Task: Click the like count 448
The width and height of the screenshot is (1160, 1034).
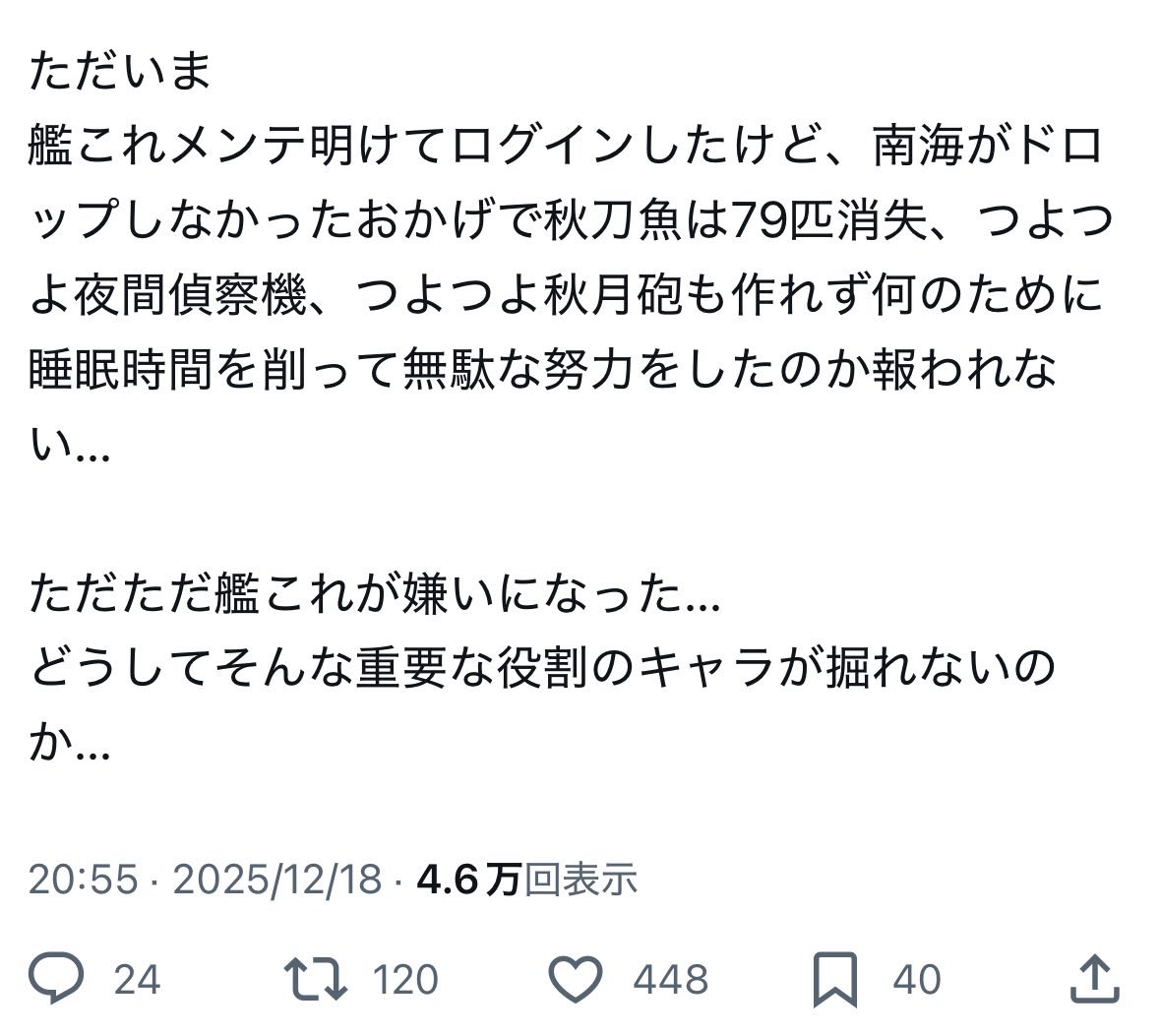Action: click(671, 980)
